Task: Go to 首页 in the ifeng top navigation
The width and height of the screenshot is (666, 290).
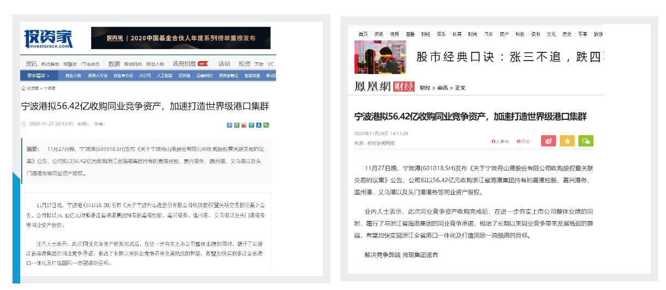Action: 363,34
